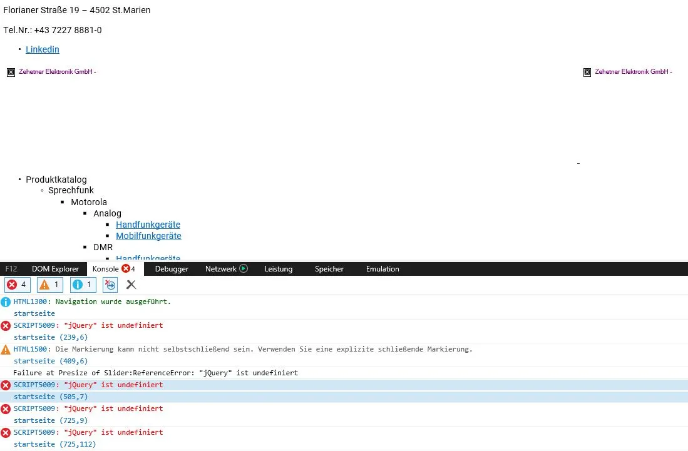This screenshot has height=451, width=688.
Task: Open the Debugger tab
Action: pyautogui.click(x=172, y=269)
